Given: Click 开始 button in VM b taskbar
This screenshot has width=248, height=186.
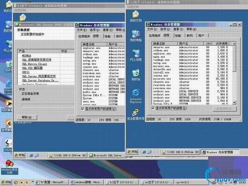Looking at the screenshot, I should 20,155.
